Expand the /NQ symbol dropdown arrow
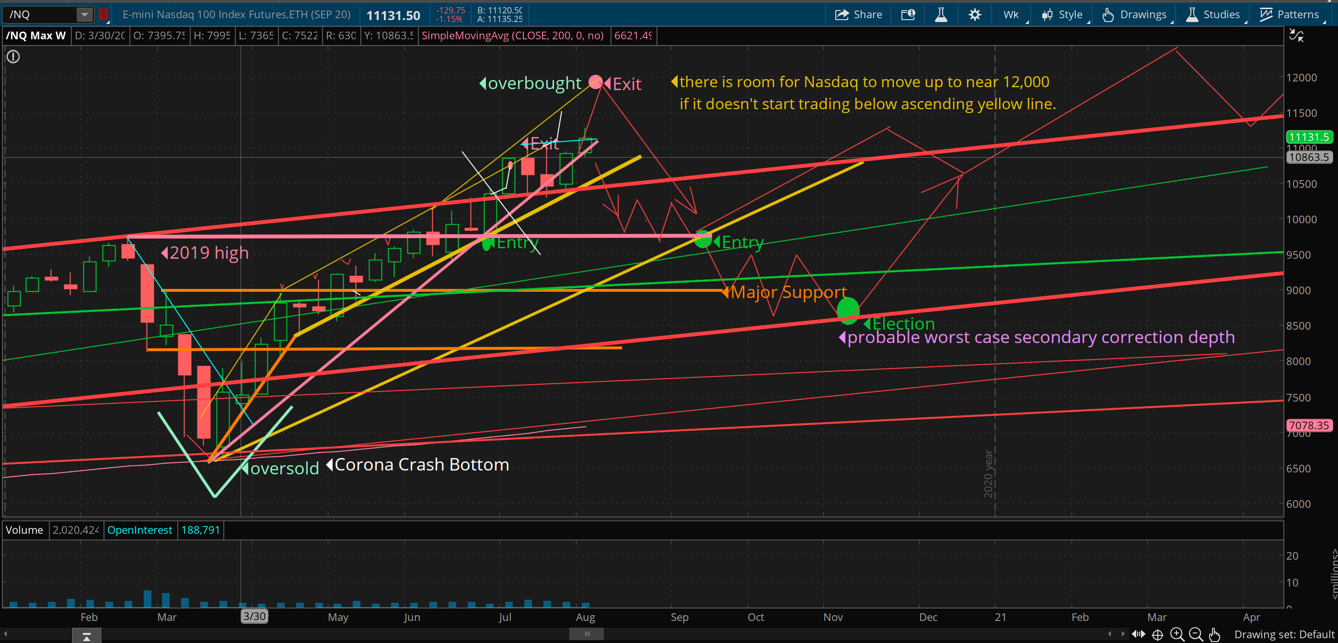1338x643 pixels. pyautogui.click(x=84, y=14)
